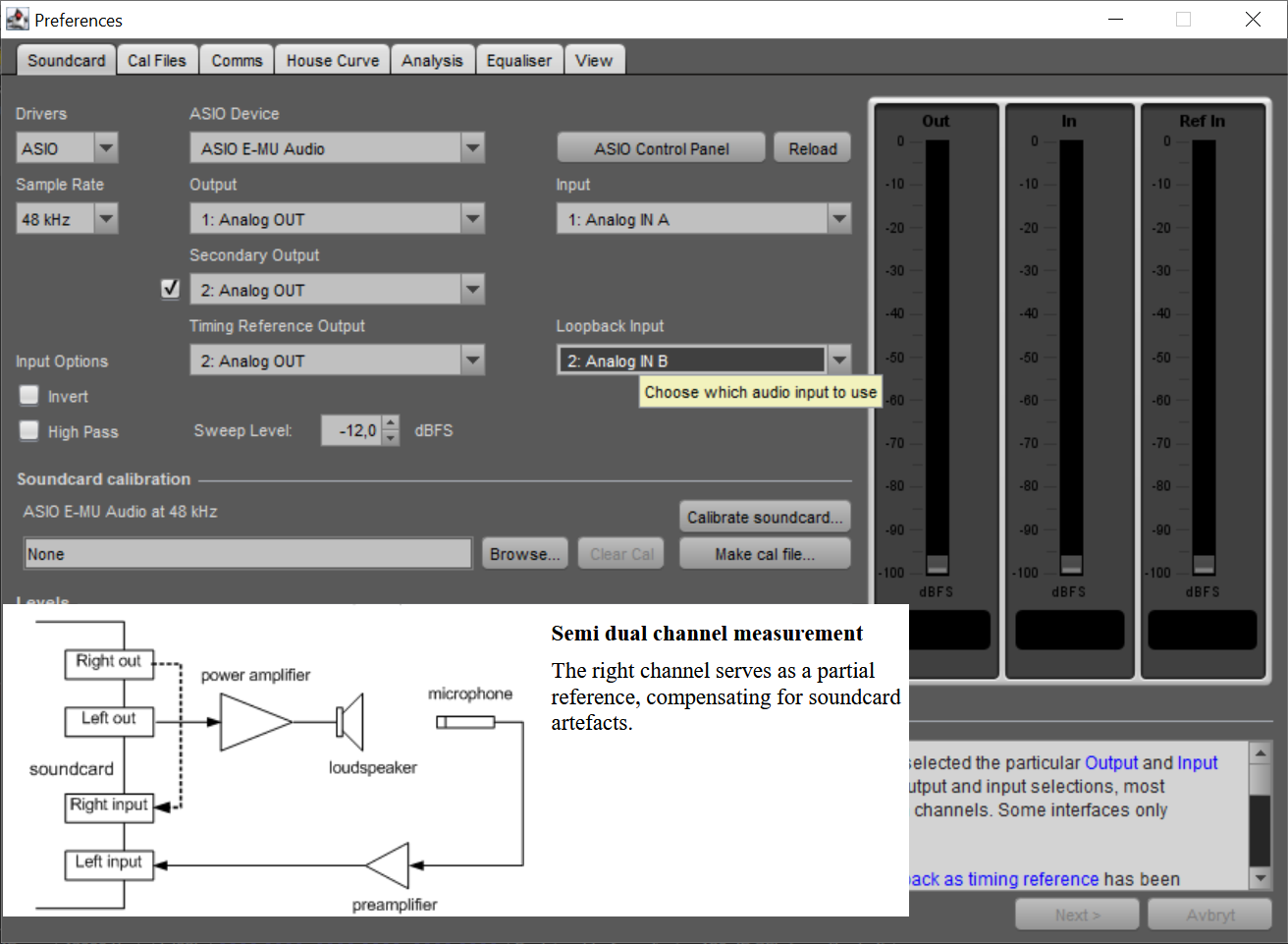This screenshot has width=1288, height=944.
Task: Uncheck the Secondary Output checkbox
Action: (171, 289)
